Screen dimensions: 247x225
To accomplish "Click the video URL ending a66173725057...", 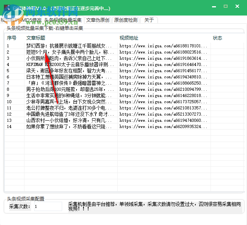I will coord(163,102).
